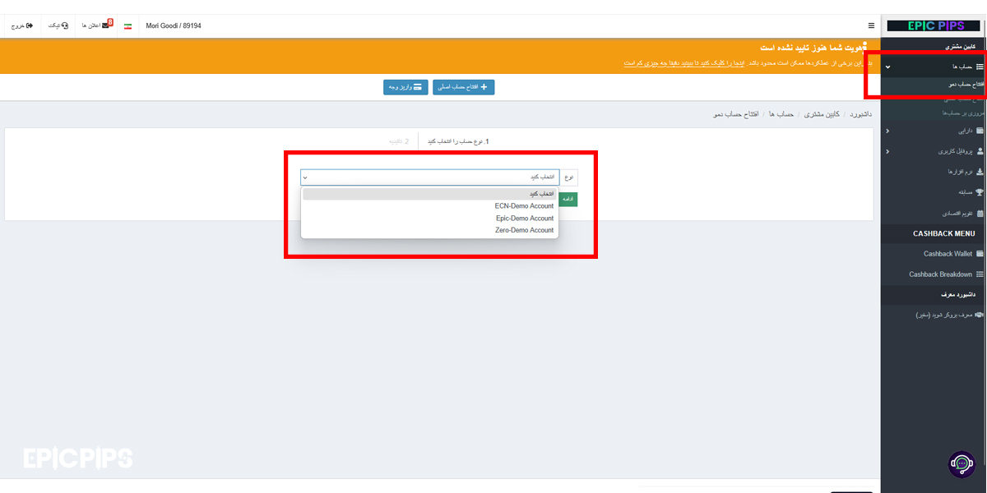987x493 pixels.
Task: Collapse the account type select box
Action: 429,177
